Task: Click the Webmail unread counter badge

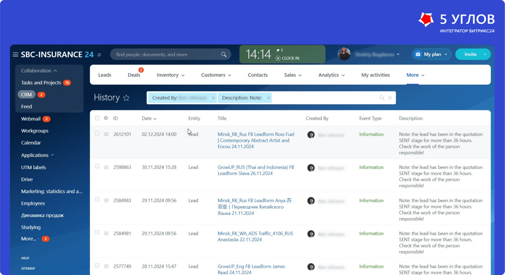Action: (x=46, y=119)
